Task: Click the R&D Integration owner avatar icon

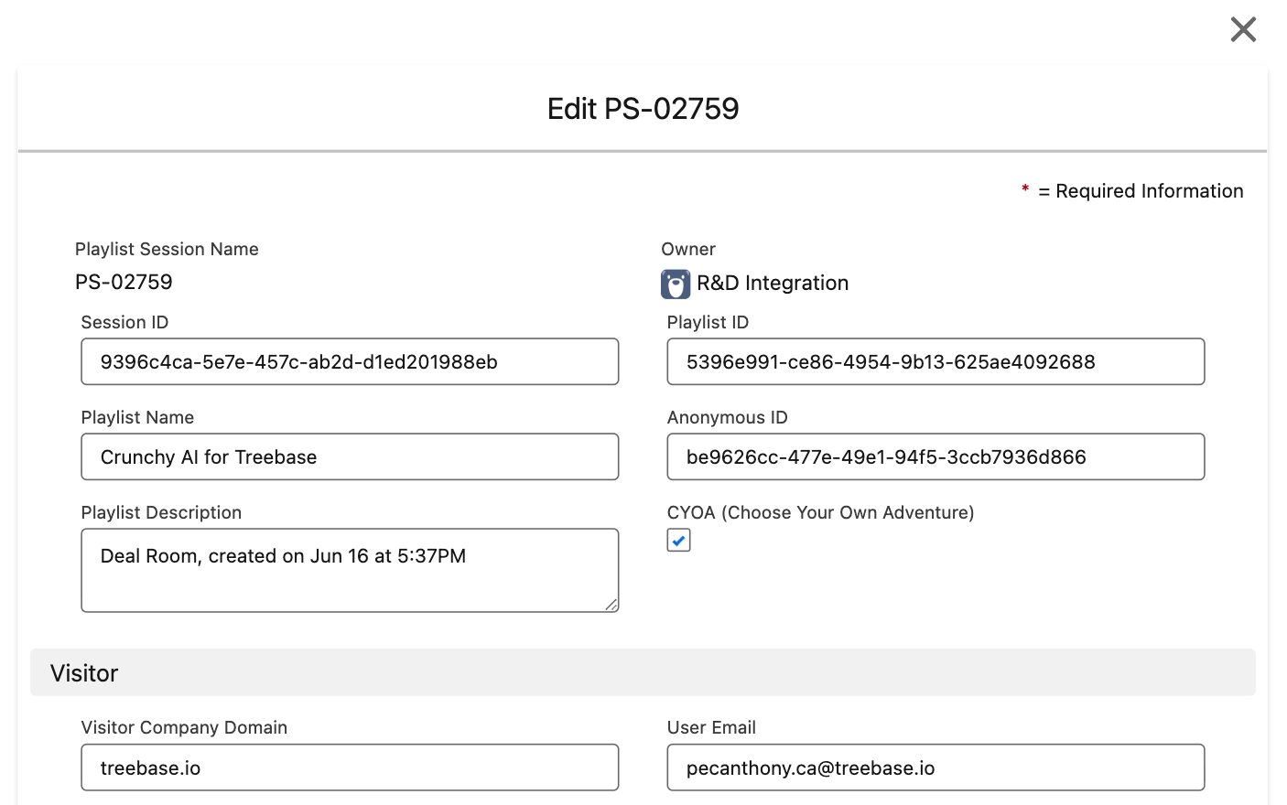Action: point(675,284)
